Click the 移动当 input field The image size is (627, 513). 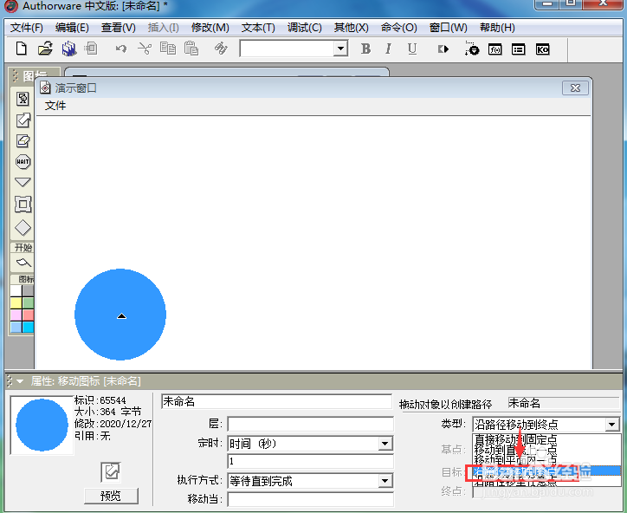click(310, 499)
